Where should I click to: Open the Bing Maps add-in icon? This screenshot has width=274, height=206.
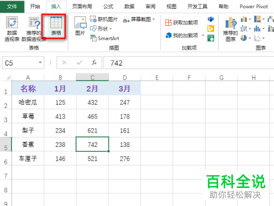pos(210,28)
